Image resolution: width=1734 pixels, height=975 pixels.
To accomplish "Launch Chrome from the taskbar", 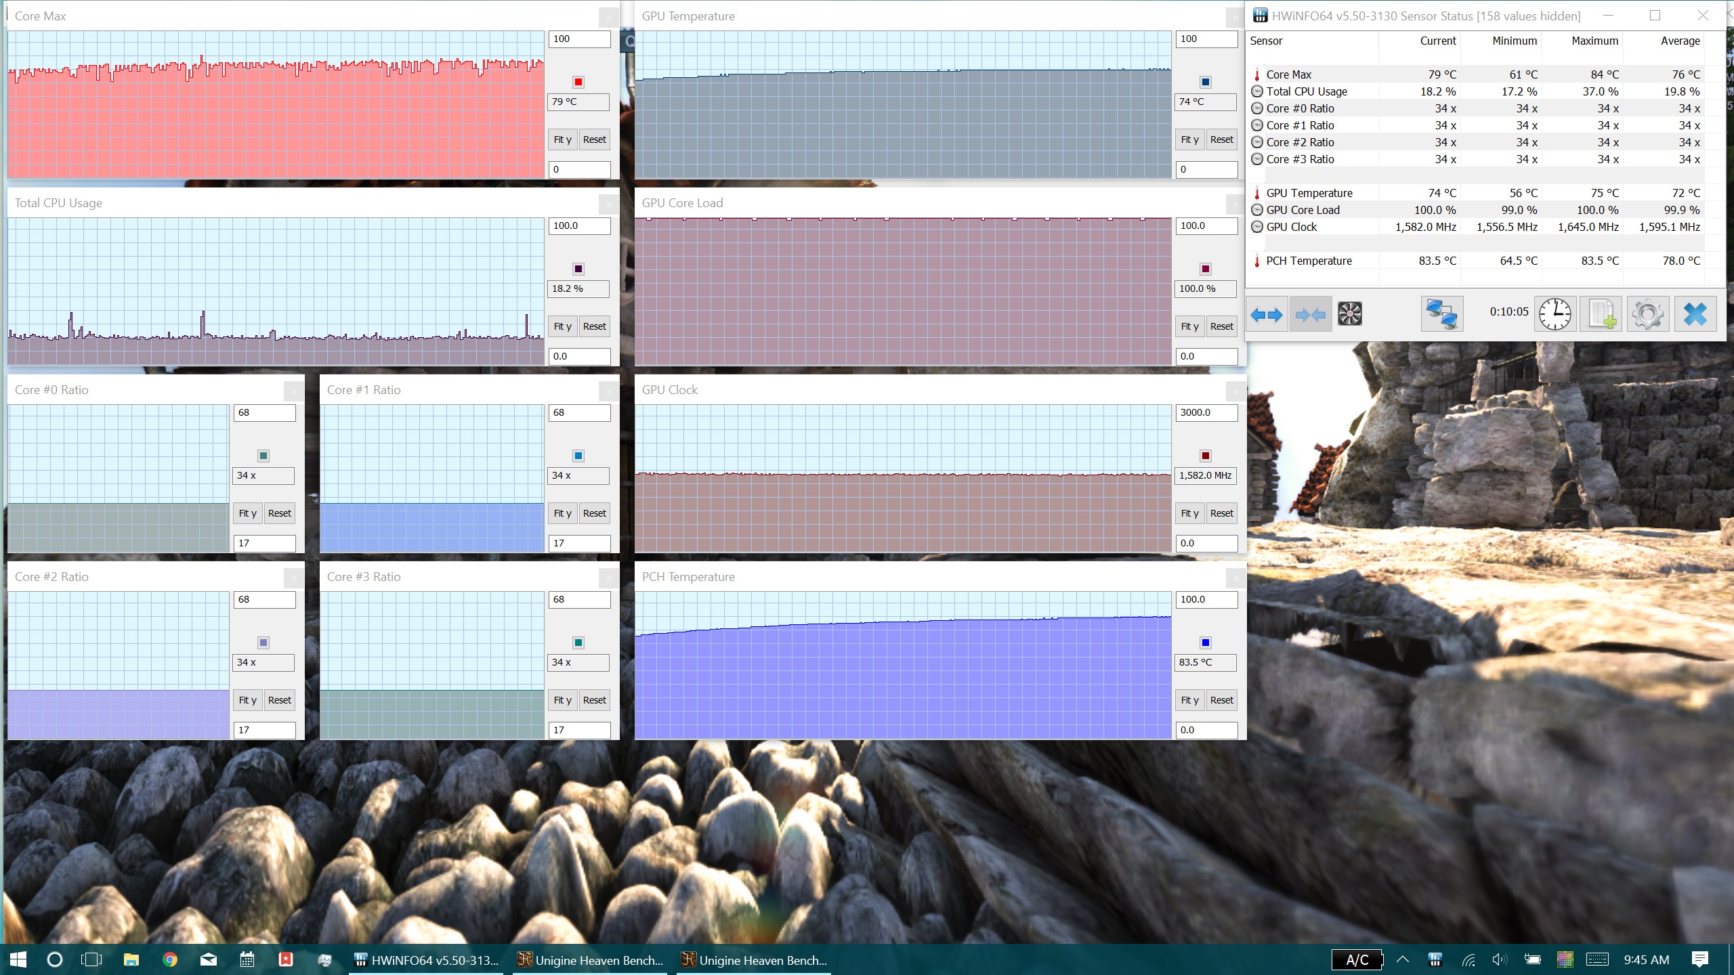I will pos(170,959).
